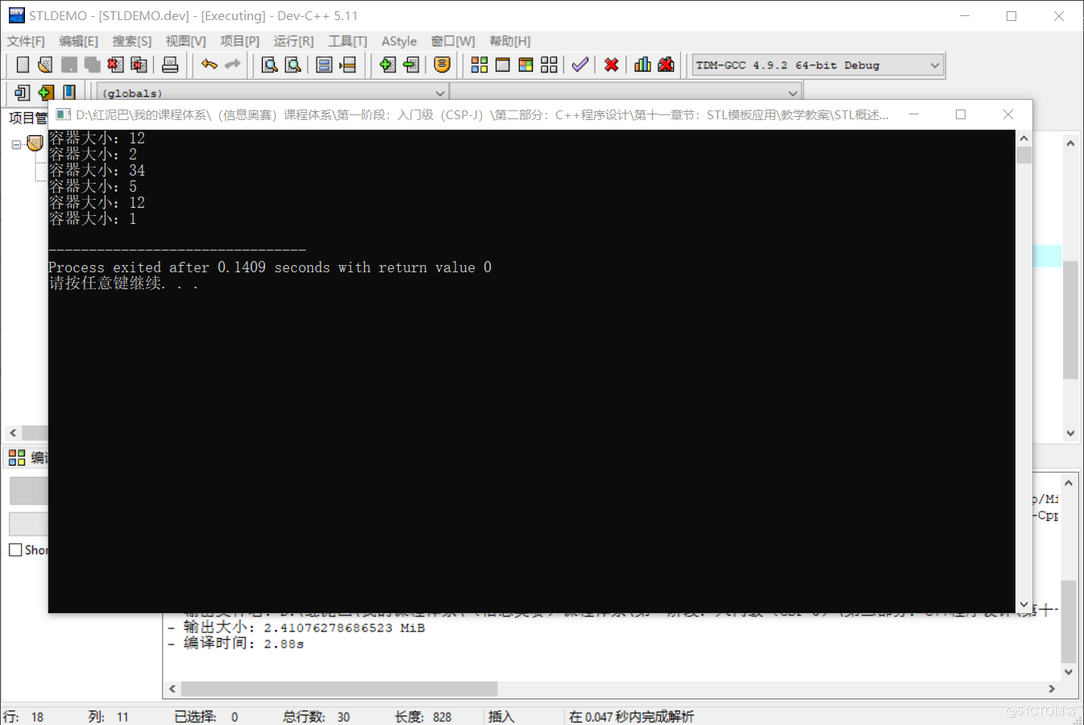Screen dimensions: 1084x725
Task: Open the 项目[P] menu
Action: click(240, 41)
